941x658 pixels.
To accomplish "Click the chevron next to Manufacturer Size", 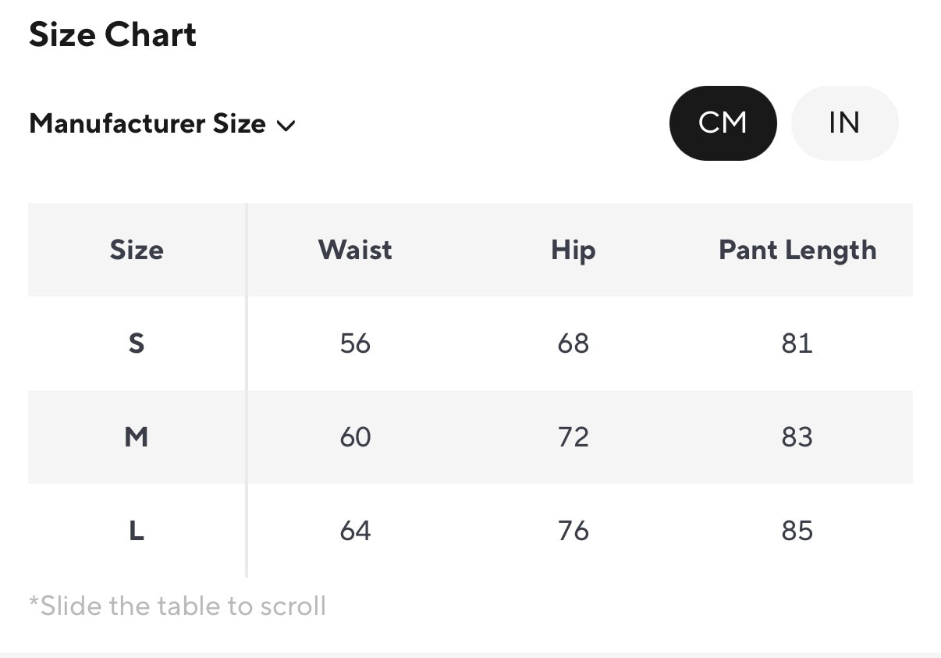I will 286,125.
